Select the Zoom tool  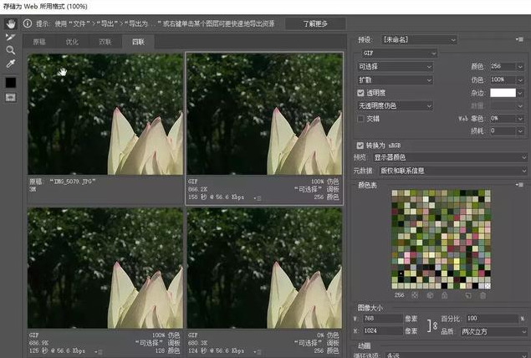(x=11, y=50)
